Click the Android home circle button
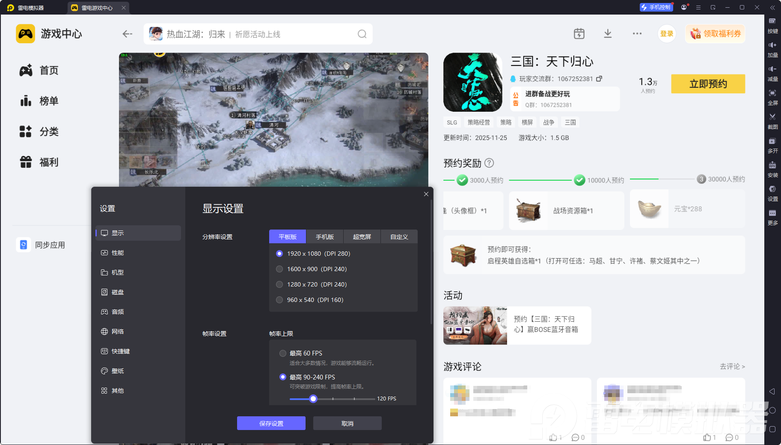The height and width of the screenshot is (445, 781). click(772, 410)
